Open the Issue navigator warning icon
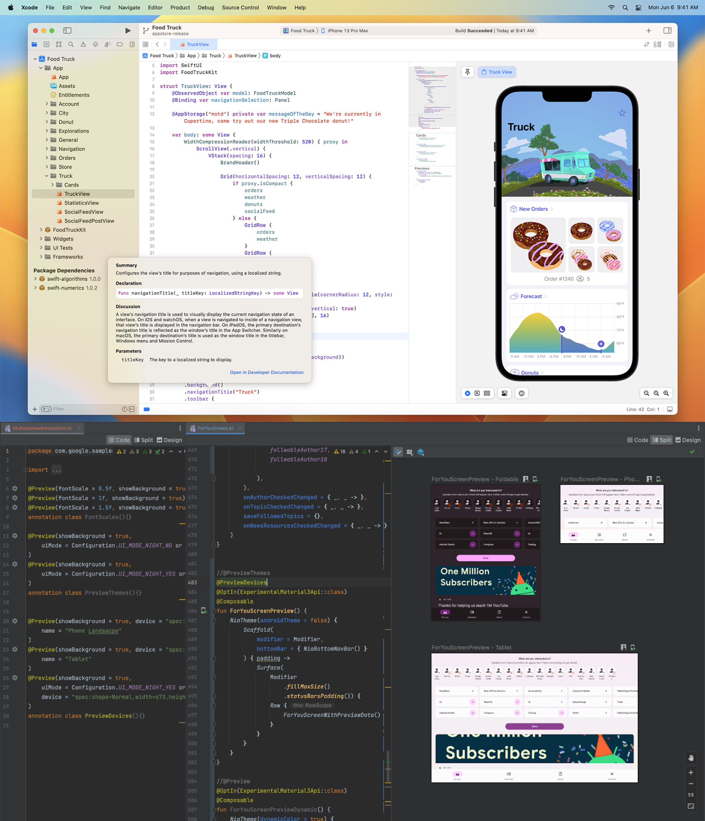Image resolution: width=705 pixels, height=821 pixels. pyautogui.click(x=83, y=45)
